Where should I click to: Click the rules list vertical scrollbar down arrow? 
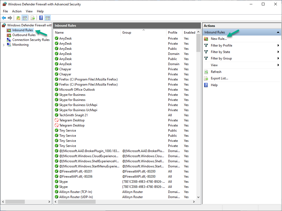click(199, 197)
